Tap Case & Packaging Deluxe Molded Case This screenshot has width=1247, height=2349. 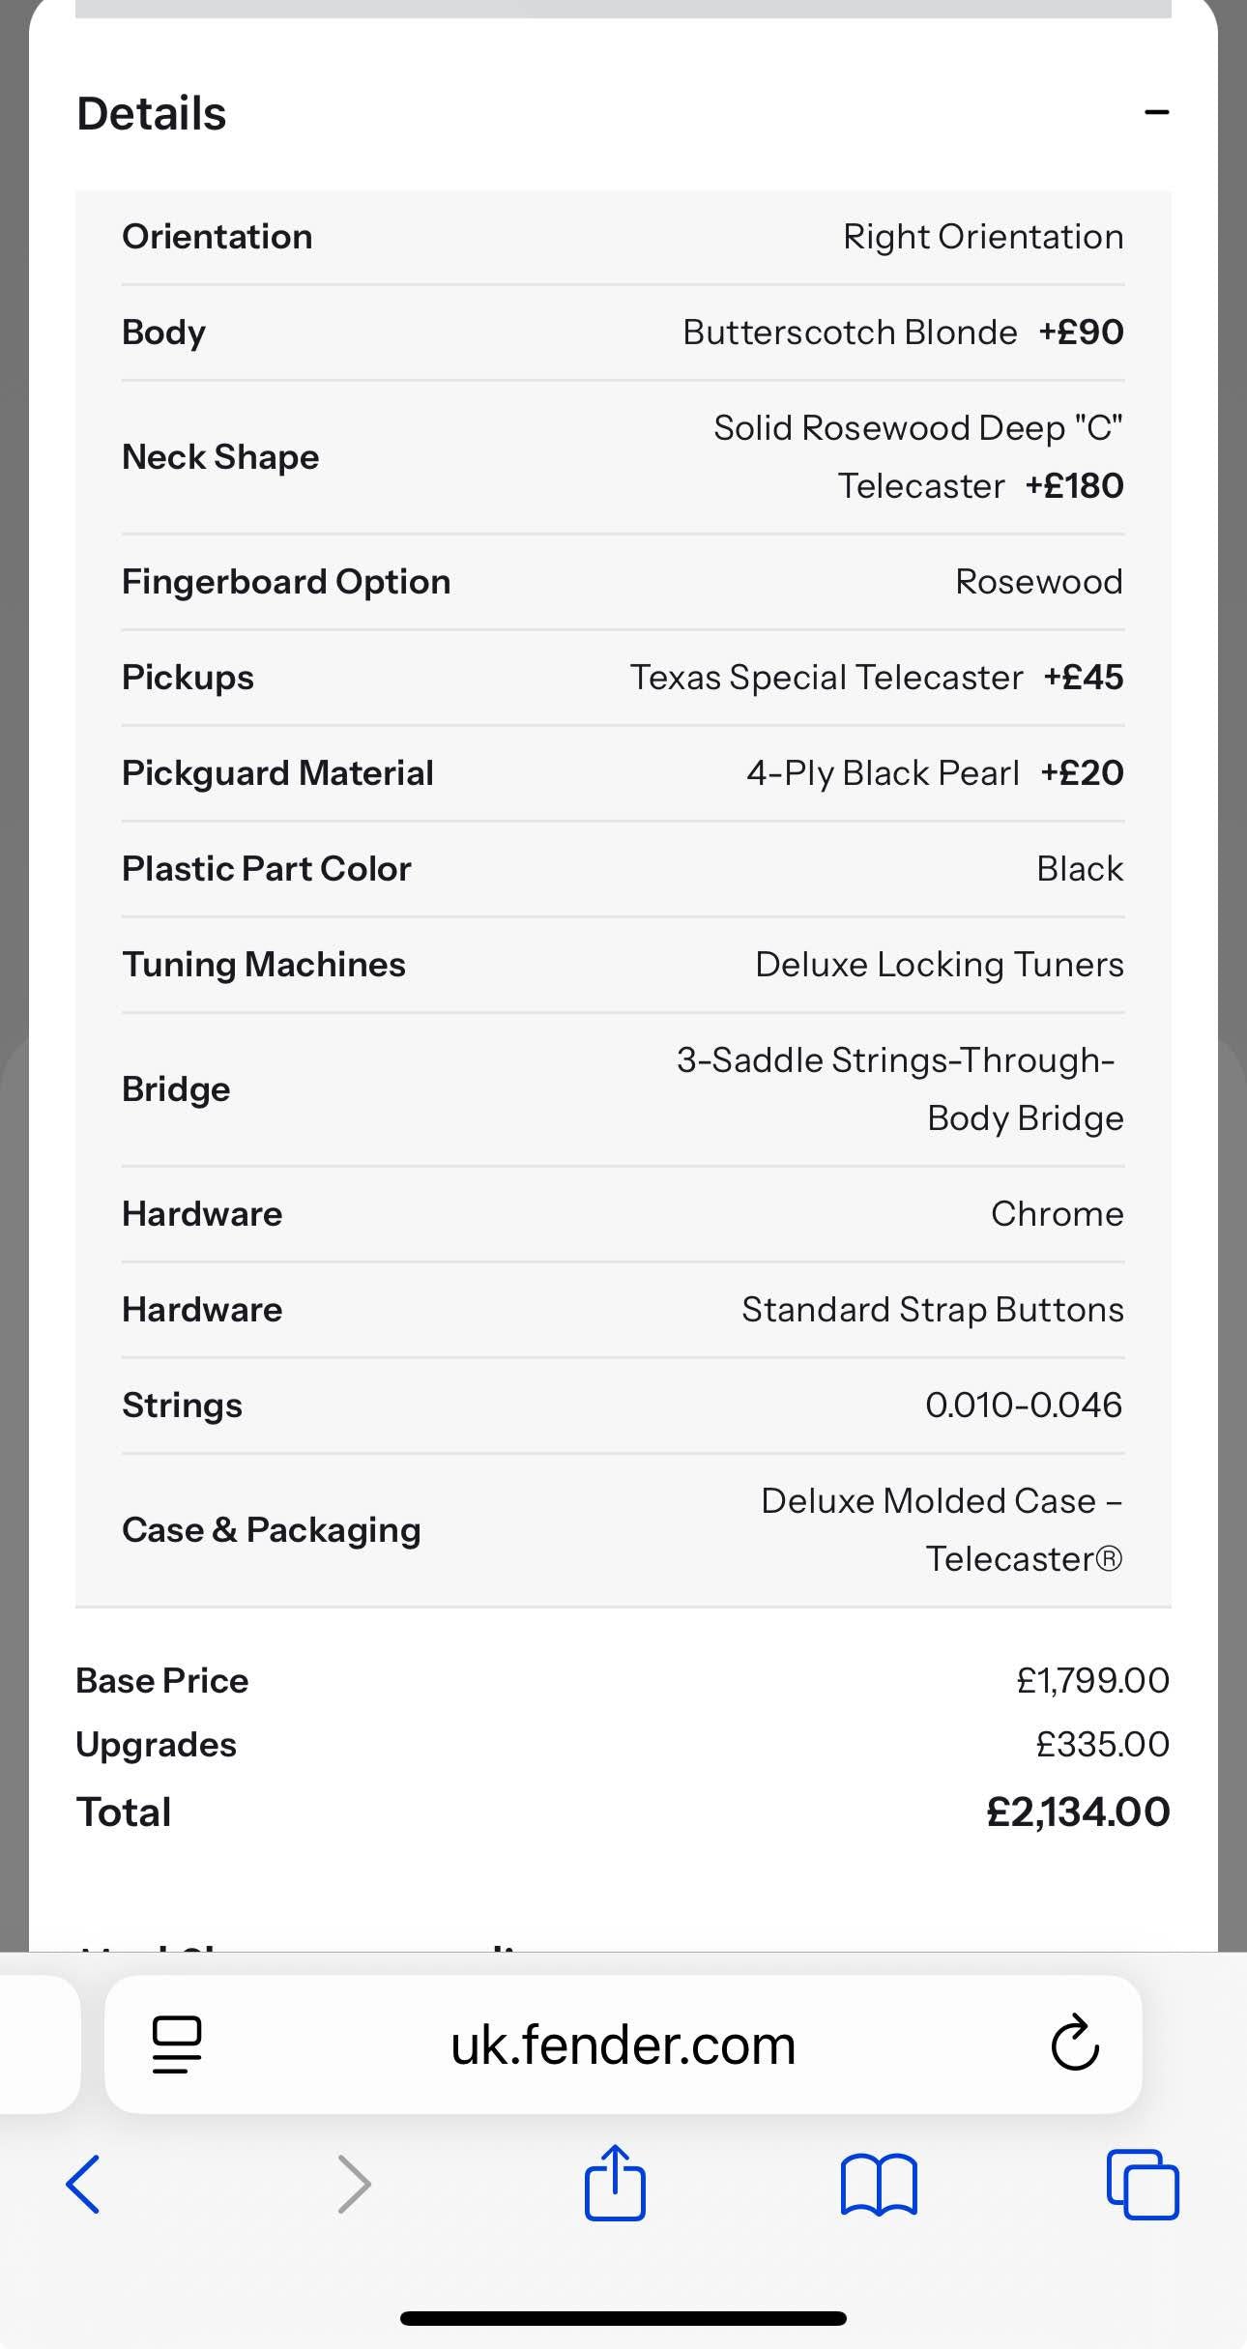coord(940,1529)
